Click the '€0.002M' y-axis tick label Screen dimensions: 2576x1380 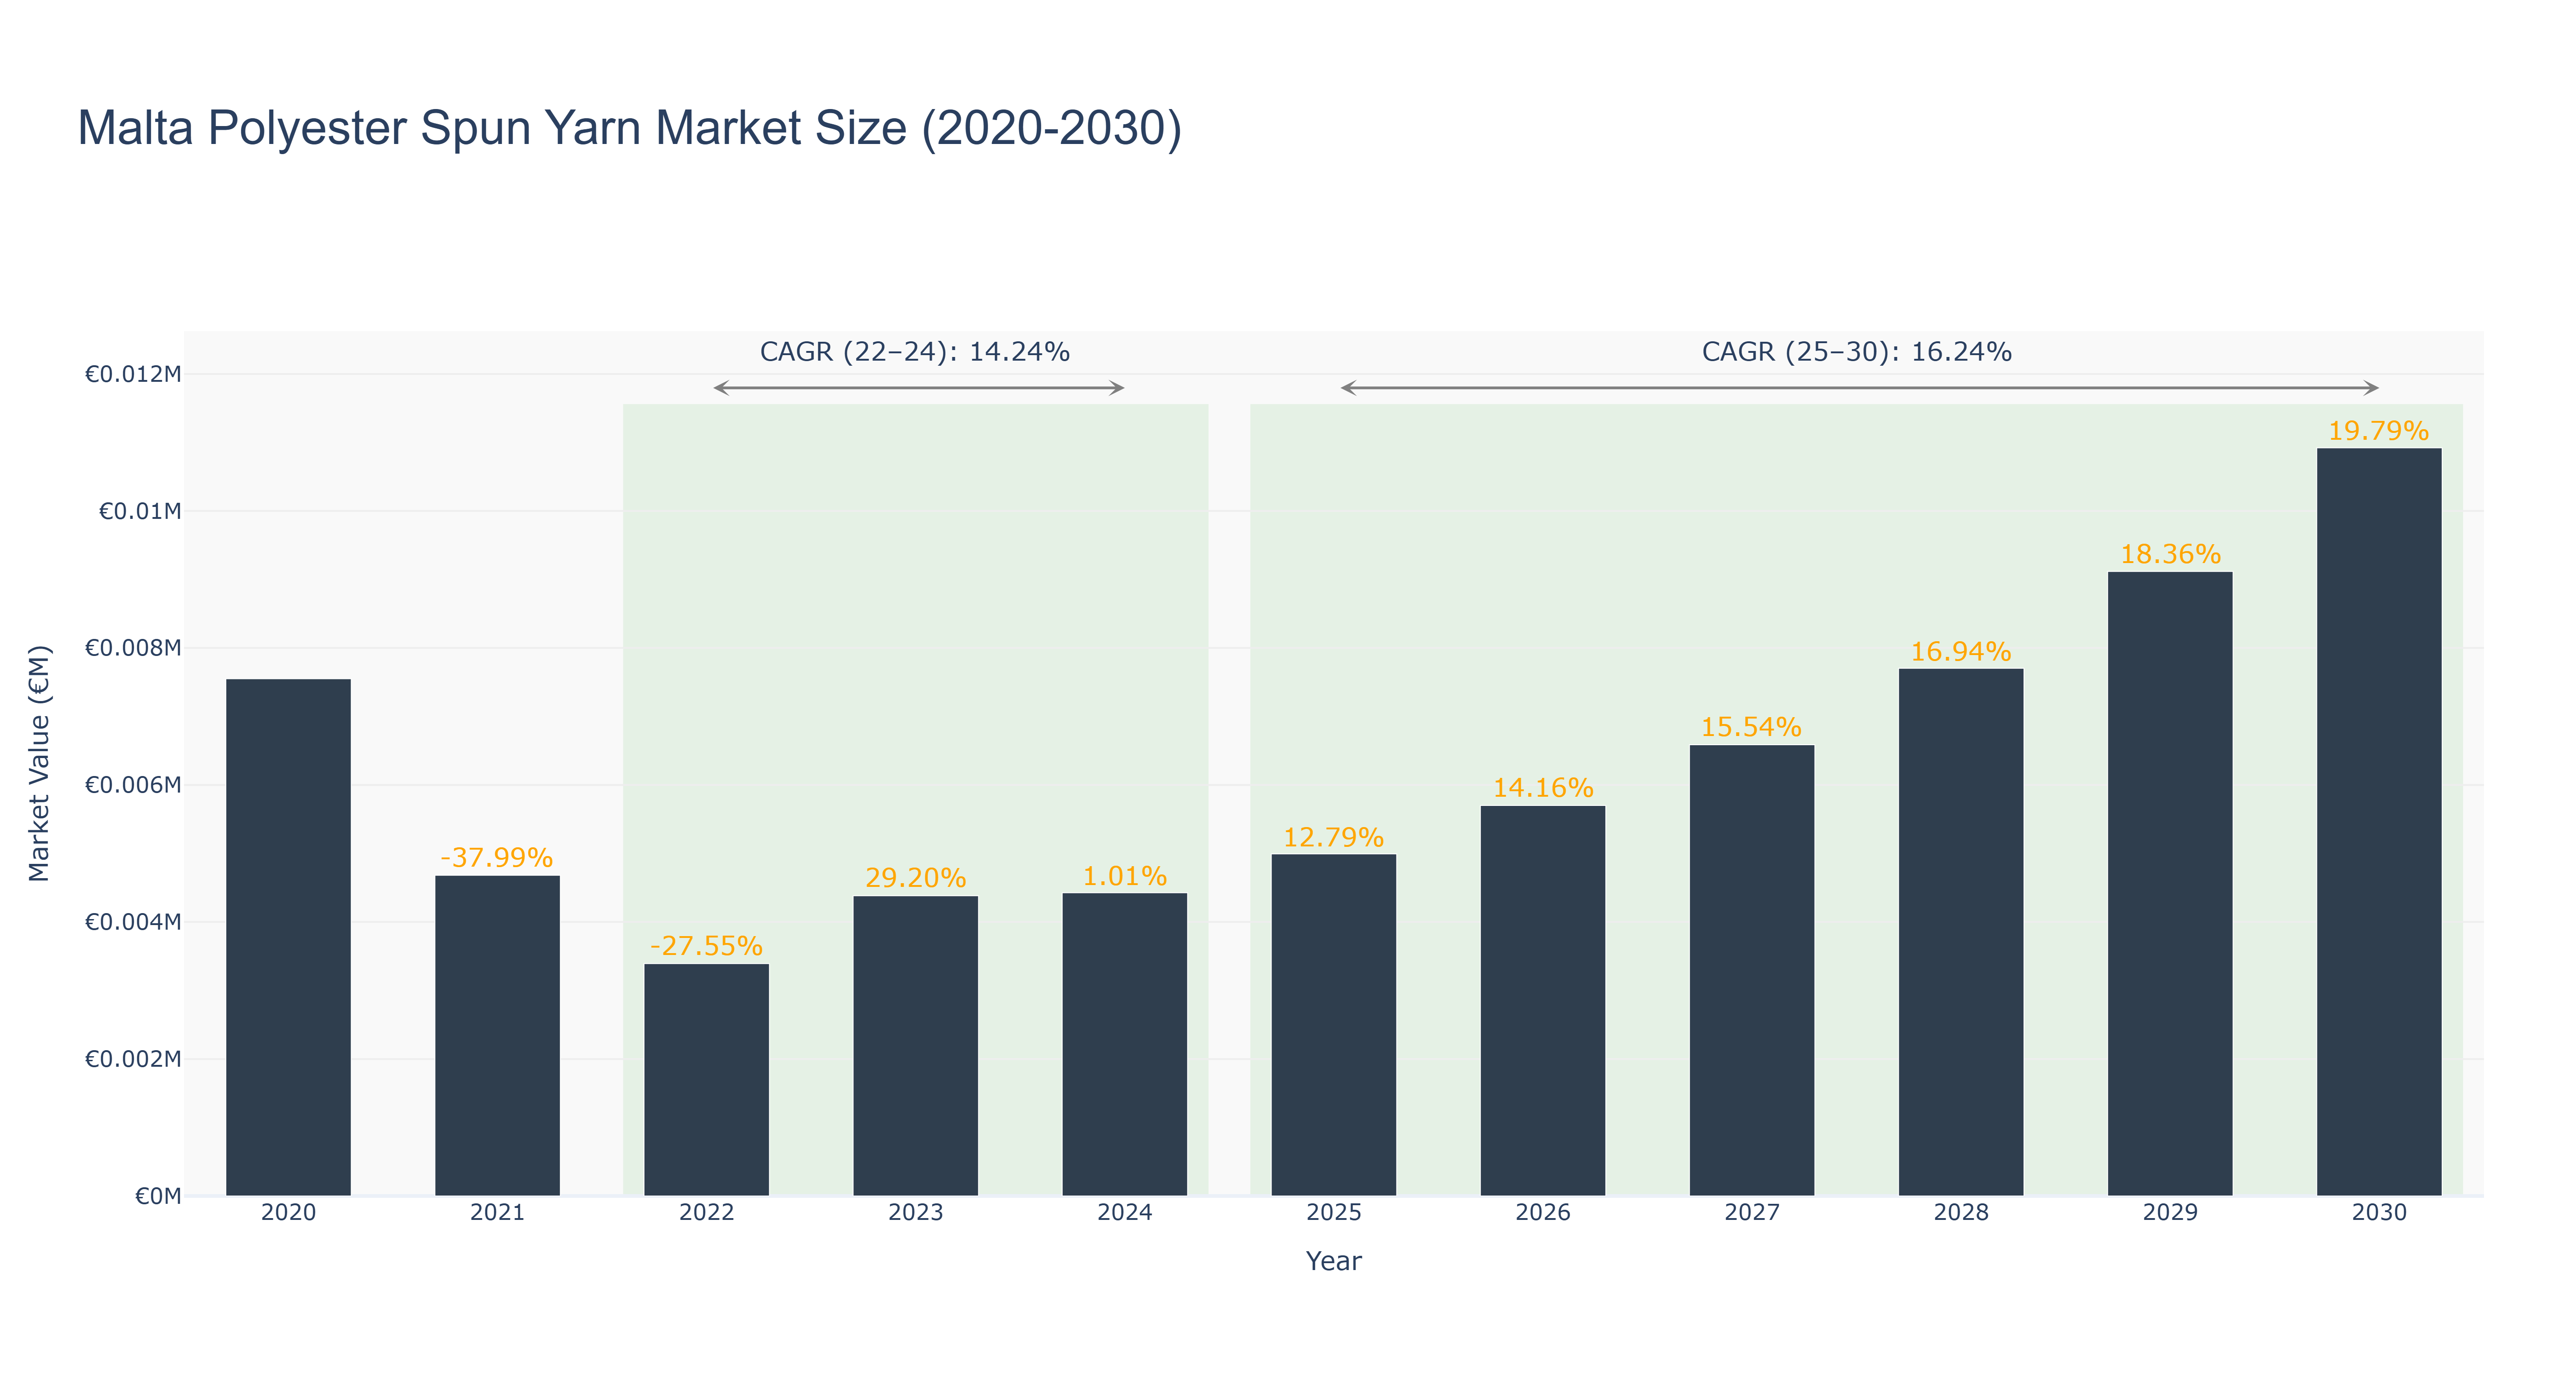[133, 1059]
